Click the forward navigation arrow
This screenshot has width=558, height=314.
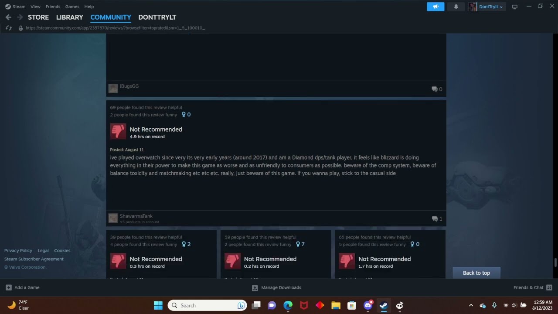point(20,17)
